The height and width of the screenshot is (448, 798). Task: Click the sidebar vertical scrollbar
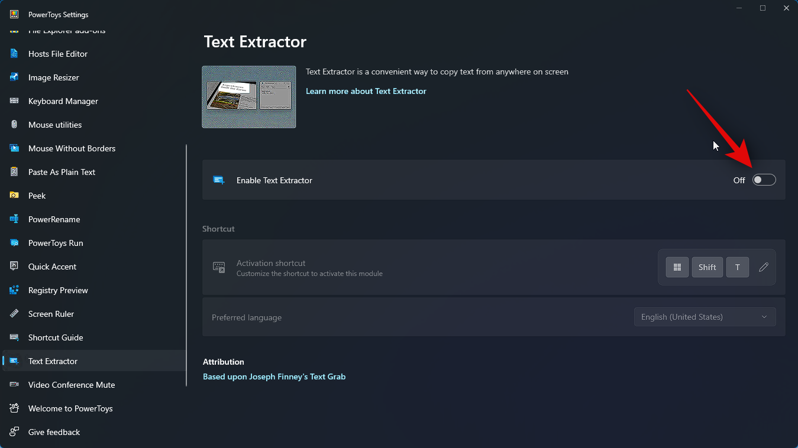pyautogui.click(x=186, y=265)
